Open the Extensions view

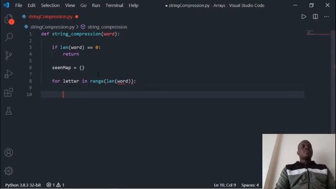click(8, 92)
